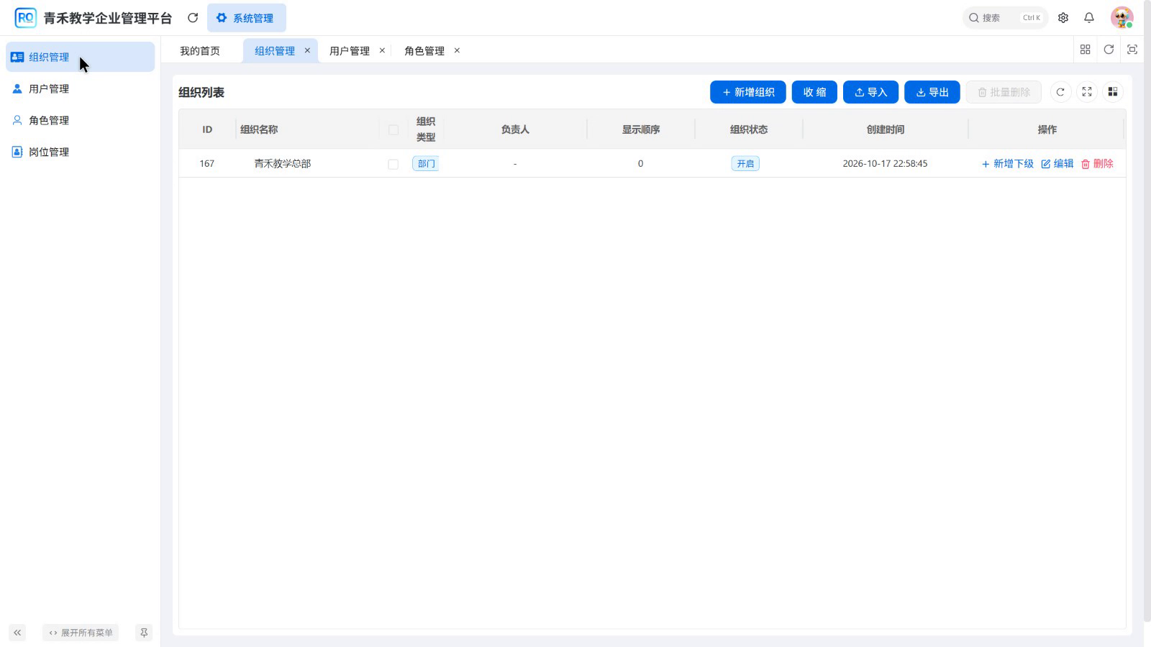Refresh current tab from tab bar
The height and width of the screenshot is (647, 1151).
point(1109,50)
